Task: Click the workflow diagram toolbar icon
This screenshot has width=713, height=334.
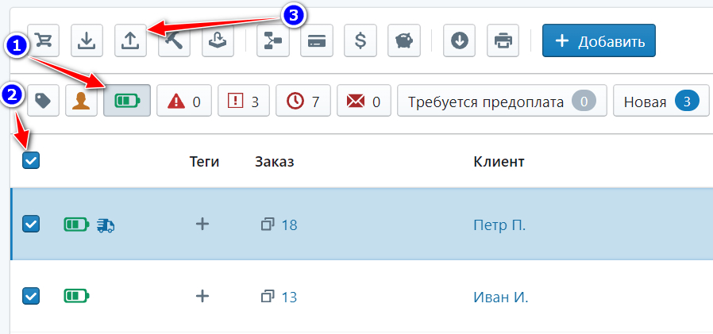Action: point(273,40)
